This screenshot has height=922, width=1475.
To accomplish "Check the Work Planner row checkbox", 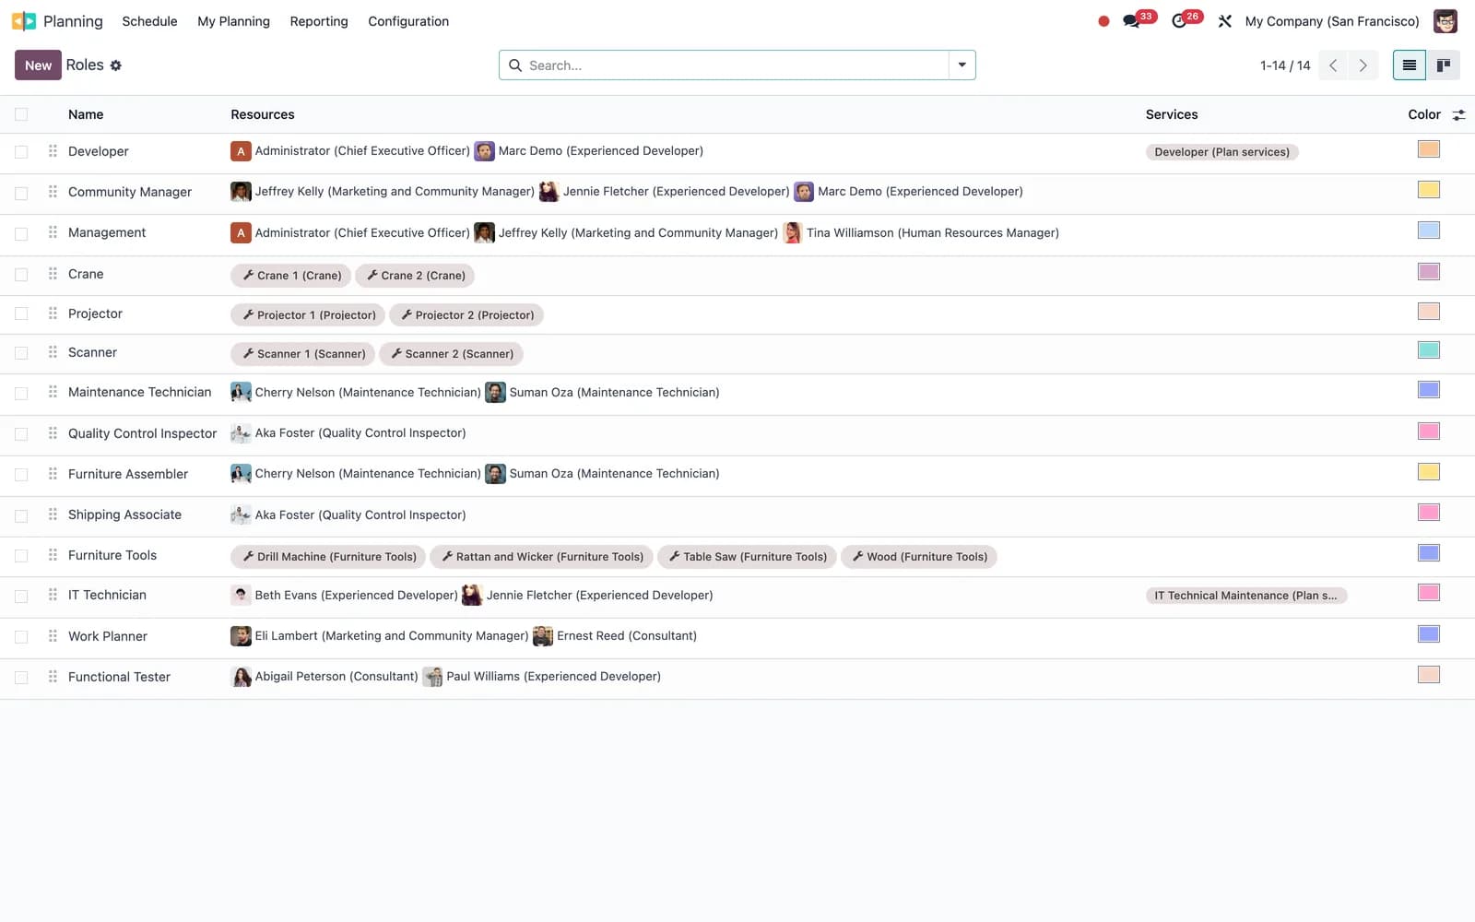I will click(x=21, y=637).
